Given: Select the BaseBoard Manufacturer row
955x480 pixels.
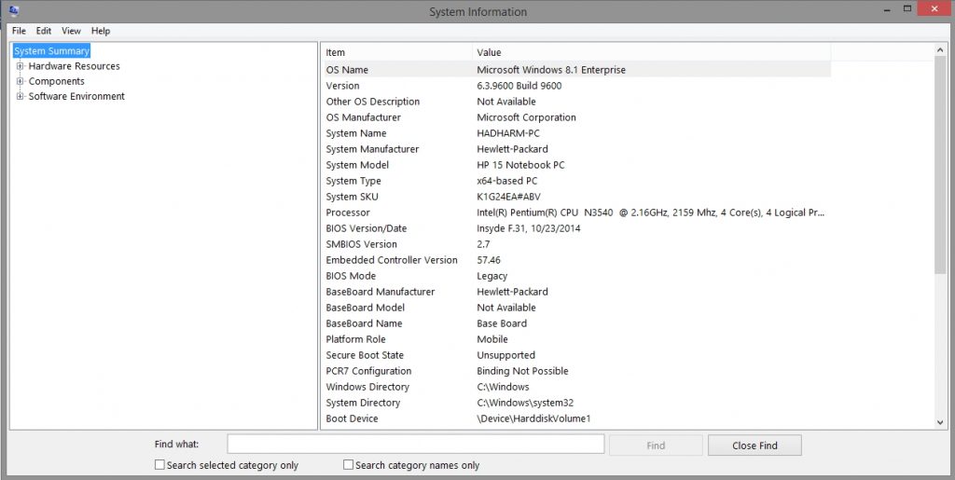Looking at the screenshot, I should coord(575,292).
